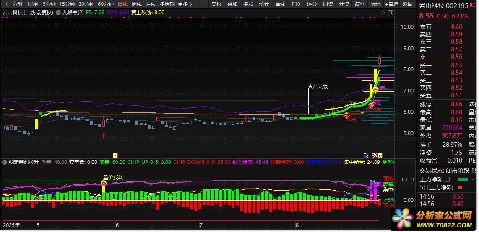Click the ★开天眼 signal label

318,87
